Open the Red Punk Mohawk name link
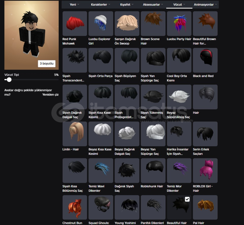Image resolution: width=244 pixels, height=225 pixels. (x=69, y=41)
